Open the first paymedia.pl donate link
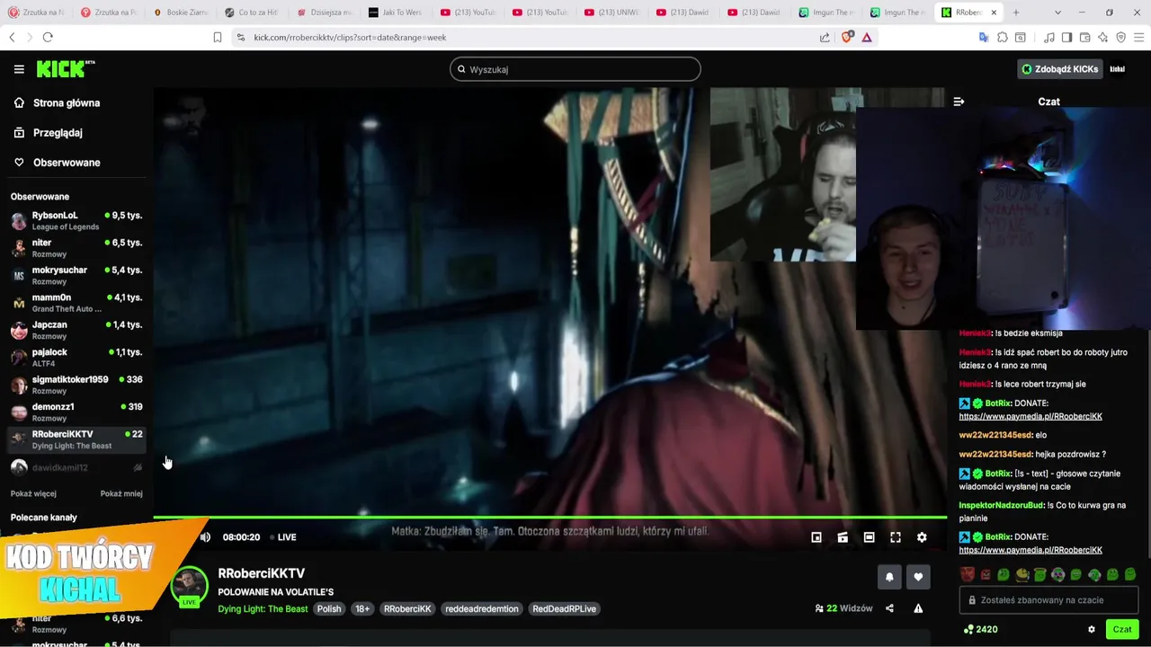The height and width of the screenshot is (647, 1151). [x=1031, y=416]
